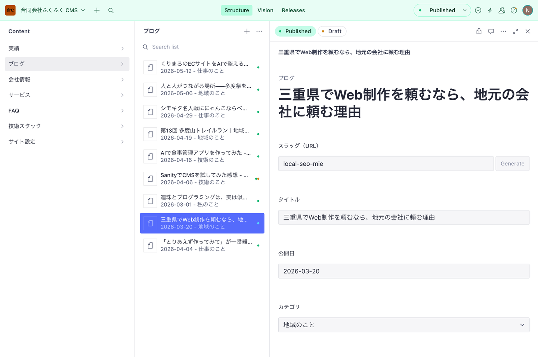Click status dots on SanityでCMS row
The height and width of the screenshot is (357, 538).
coord(257,178)
